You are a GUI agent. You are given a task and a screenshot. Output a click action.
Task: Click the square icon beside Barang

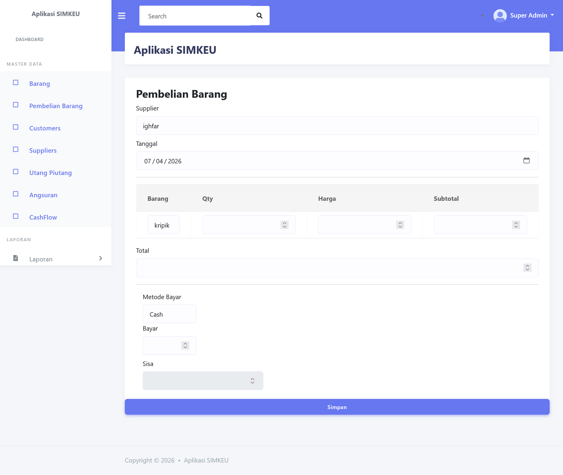pyautogui.click(x=16, y=83)
